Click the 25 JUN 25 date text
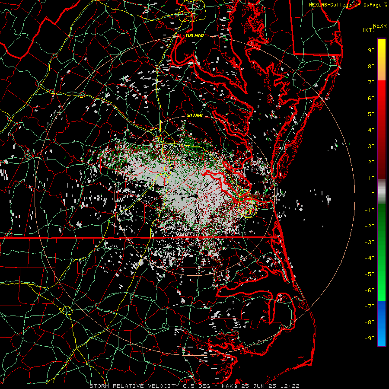 tap(260, 386)
